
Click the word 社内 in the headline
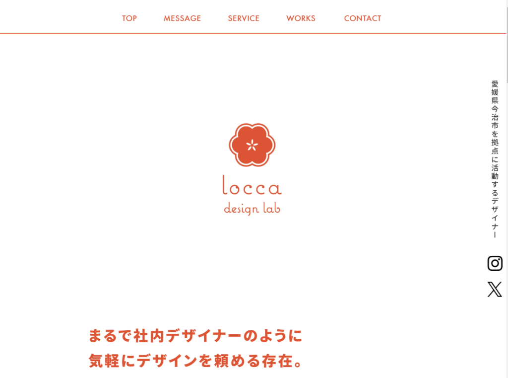[149, 335]
